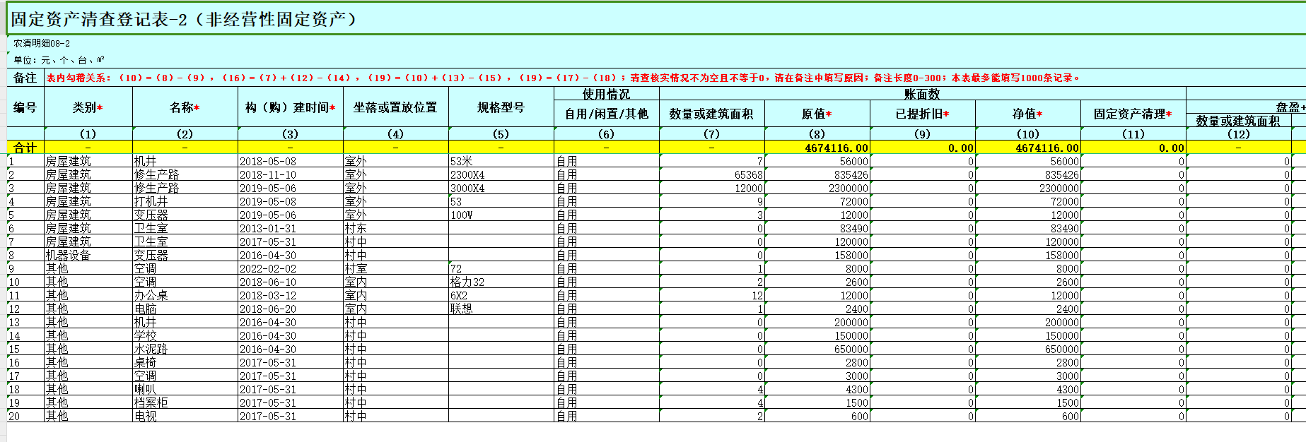Click 原值 cell 600 in row 20
Image resolution: width=1306 pixels, height=442 pixels.
[817, 416]
